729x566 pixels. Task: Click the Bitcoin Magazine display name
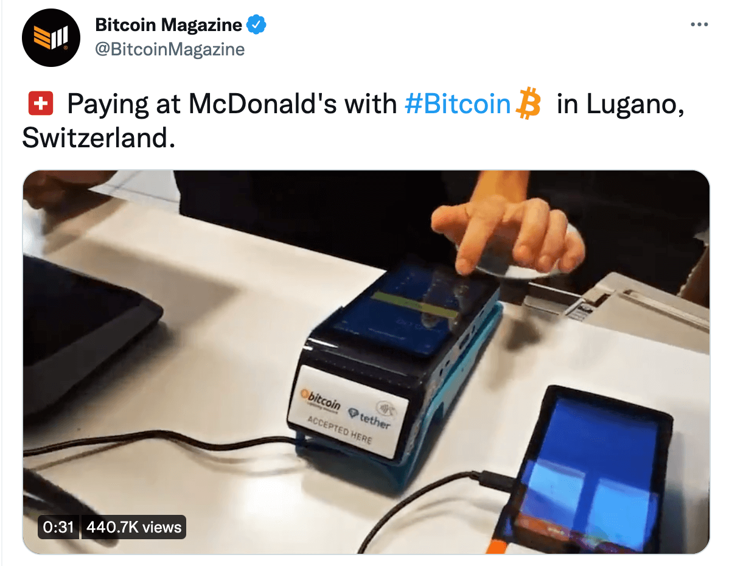point(169,25)
